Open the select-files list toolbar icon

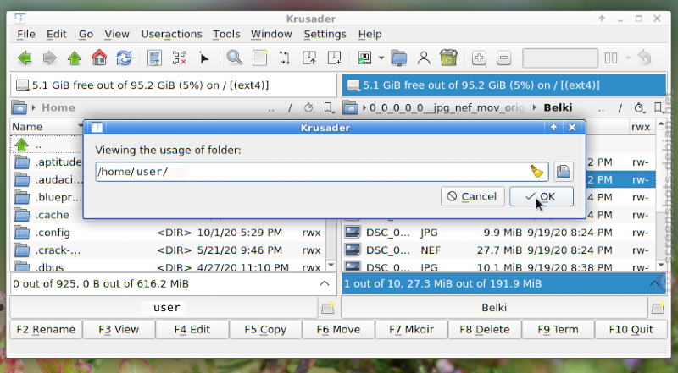click(x=154, y=58)
